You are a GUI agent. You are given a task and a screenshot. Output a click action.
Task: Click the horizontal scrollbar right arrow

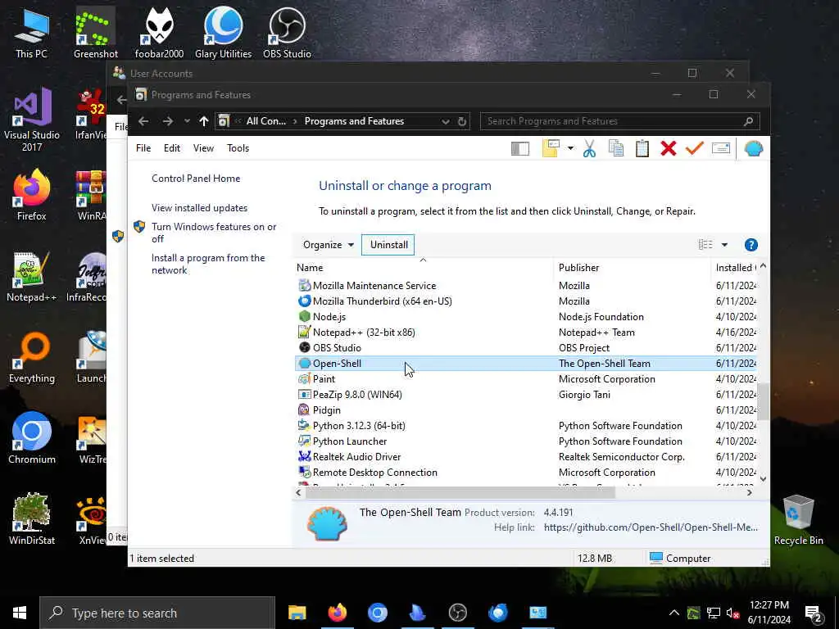(749, 492)
